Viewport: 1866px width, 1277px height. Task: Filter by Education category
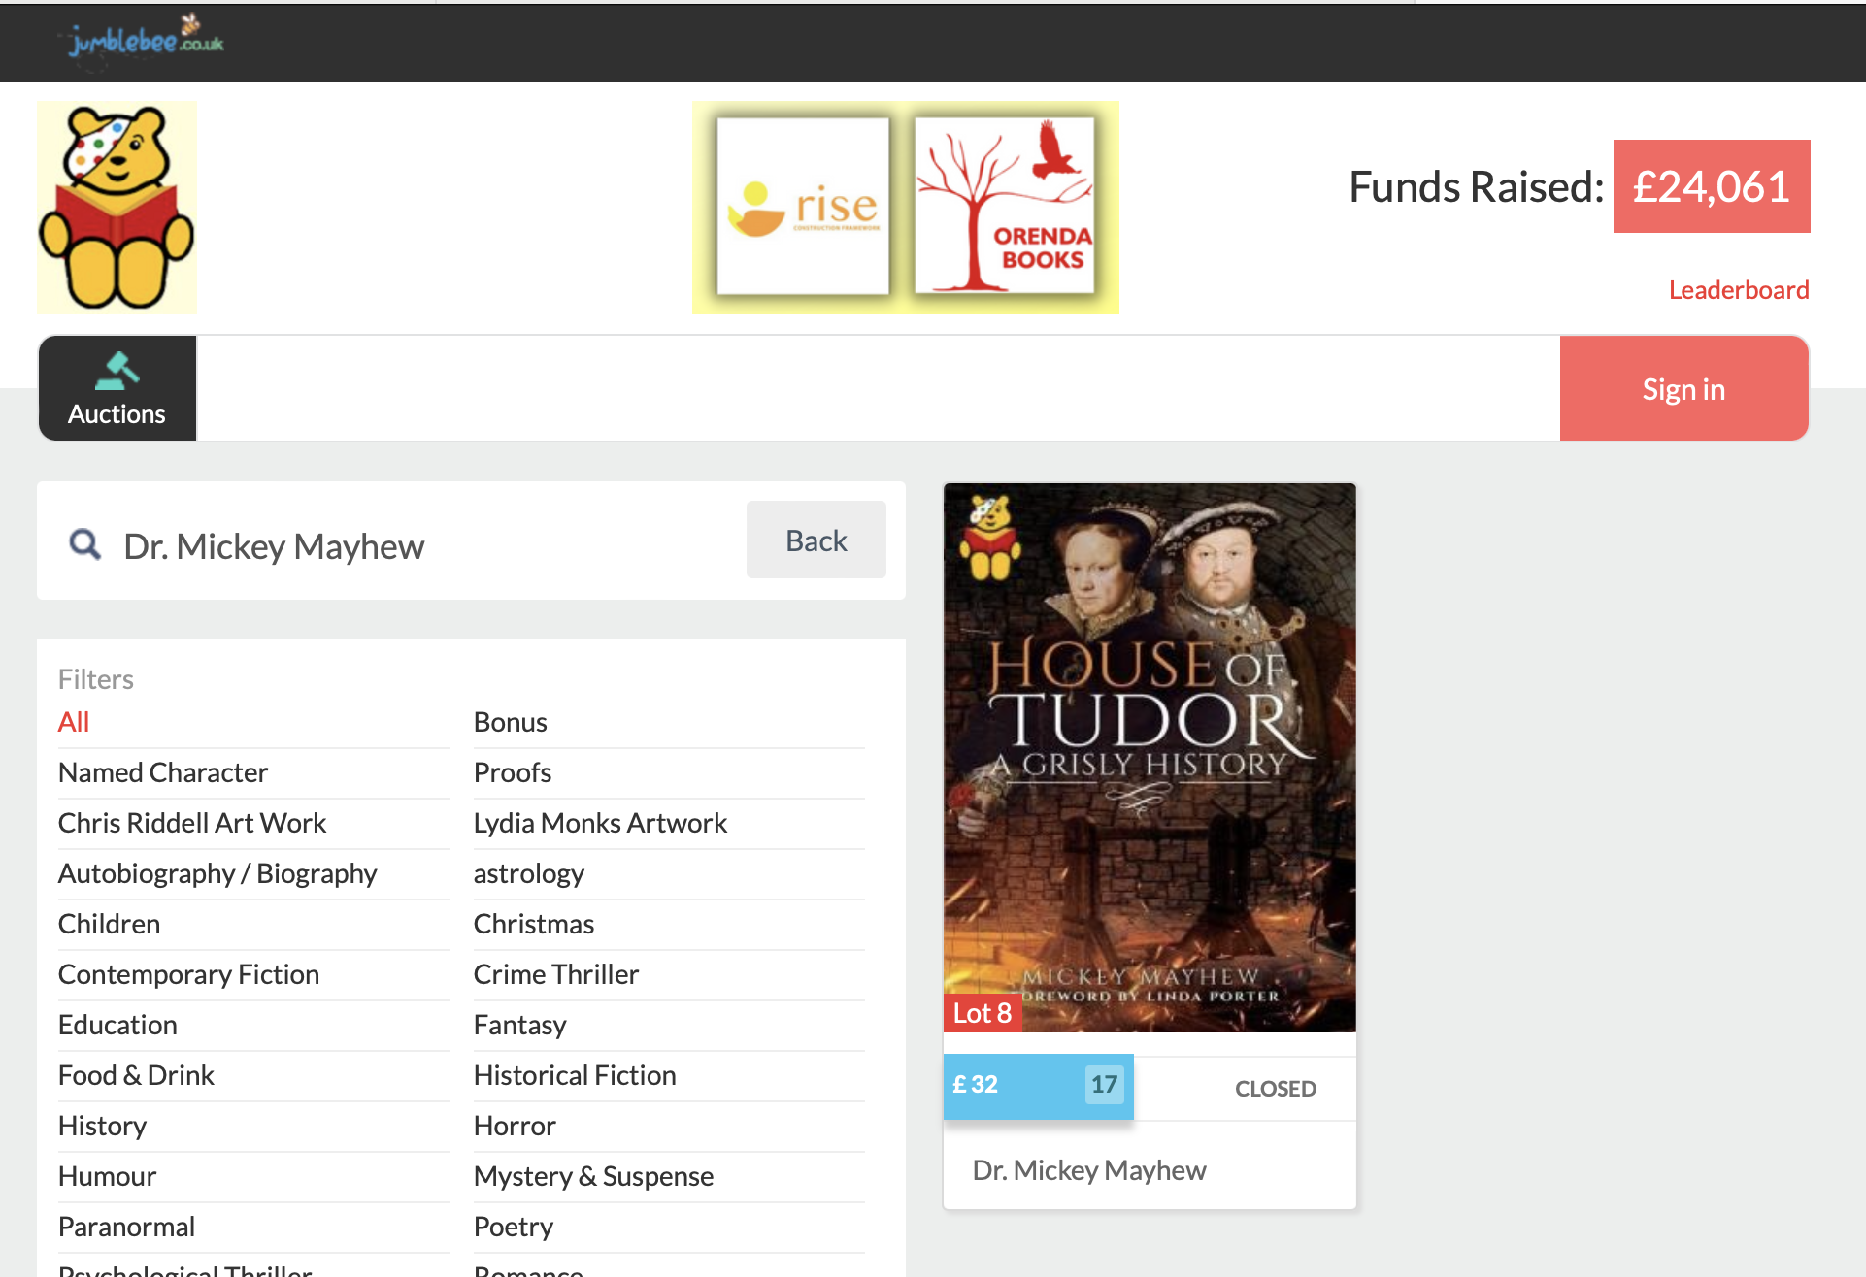(118, 1025)
